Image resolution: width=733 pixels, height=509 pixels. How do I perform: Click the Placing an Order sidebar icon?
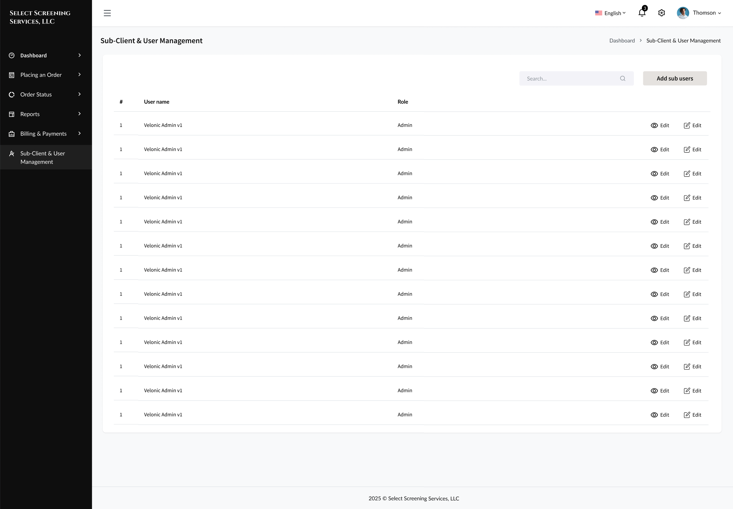(12, 75)
